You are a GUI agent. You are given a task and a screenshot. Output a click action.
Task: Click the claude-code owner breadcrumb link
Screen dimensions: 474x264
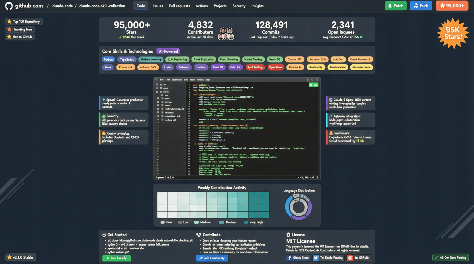(62, 6)
